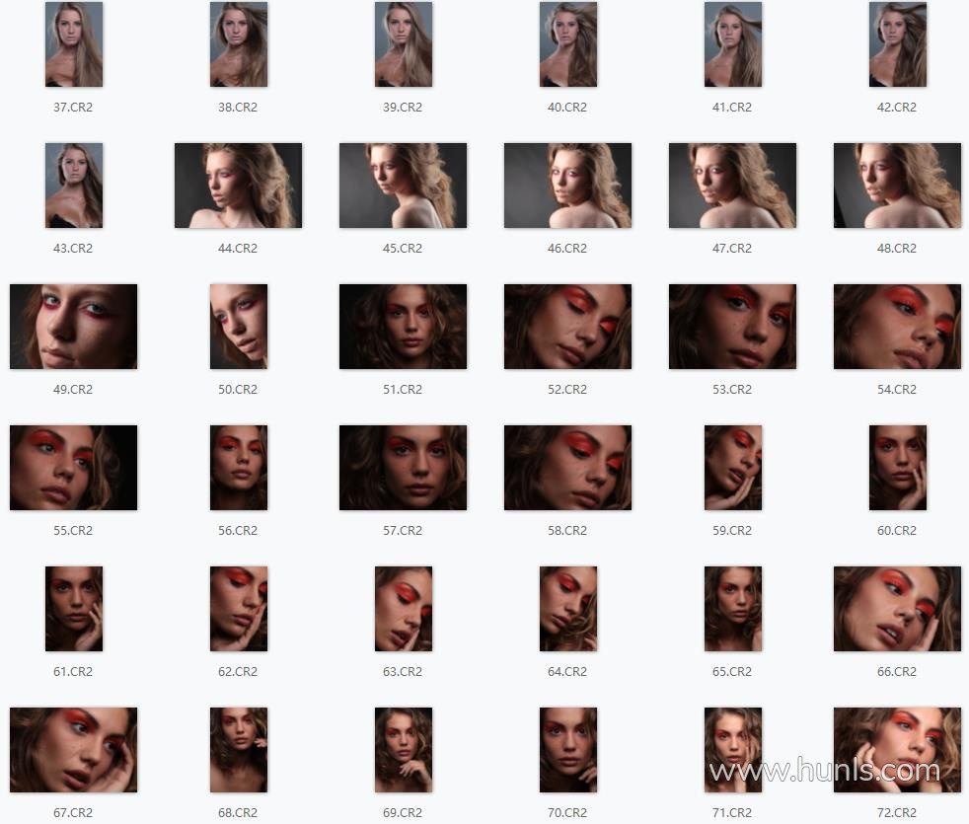Select the 61.CR2 thumbnail
Viewport: 969px width, 824px height.
(74, 609)
